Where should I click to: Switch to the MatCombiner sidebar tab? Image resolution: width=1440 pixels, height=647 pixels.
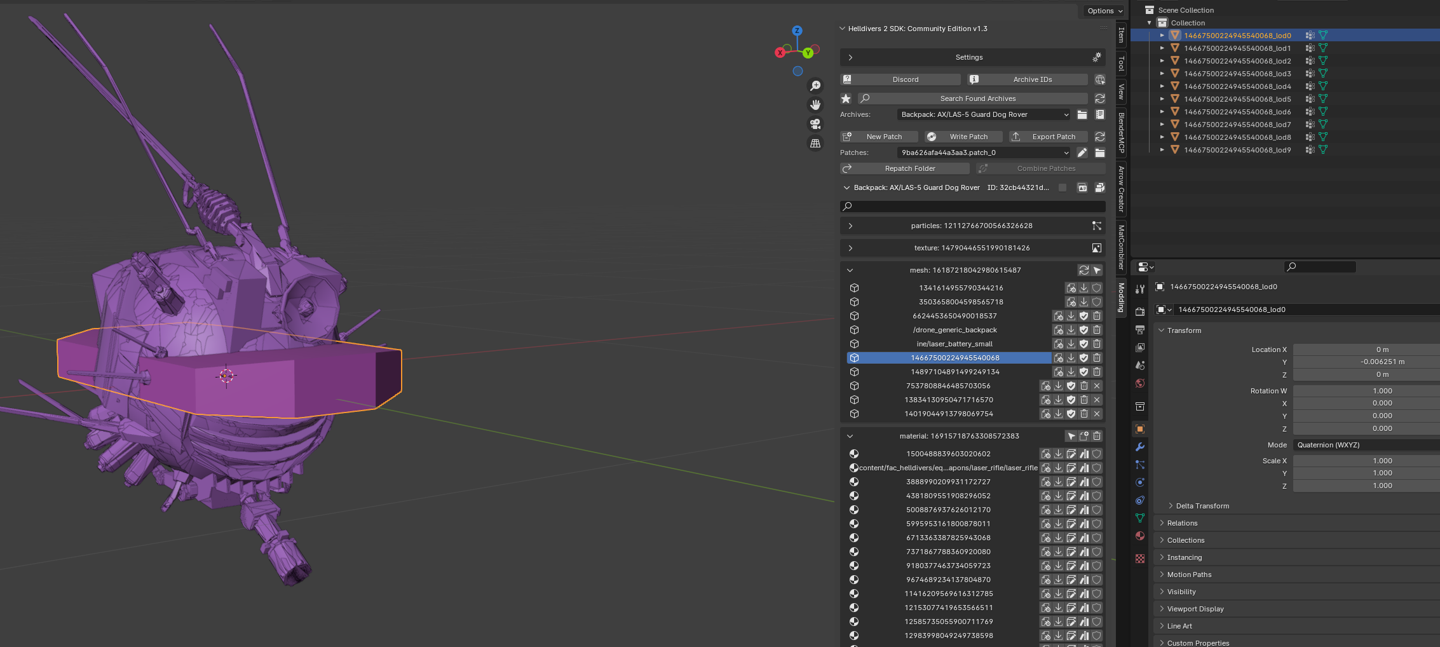coord(1122,247)
